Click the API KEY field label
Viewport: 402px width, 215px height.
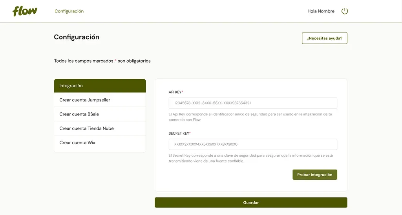[x=176, y=92]
